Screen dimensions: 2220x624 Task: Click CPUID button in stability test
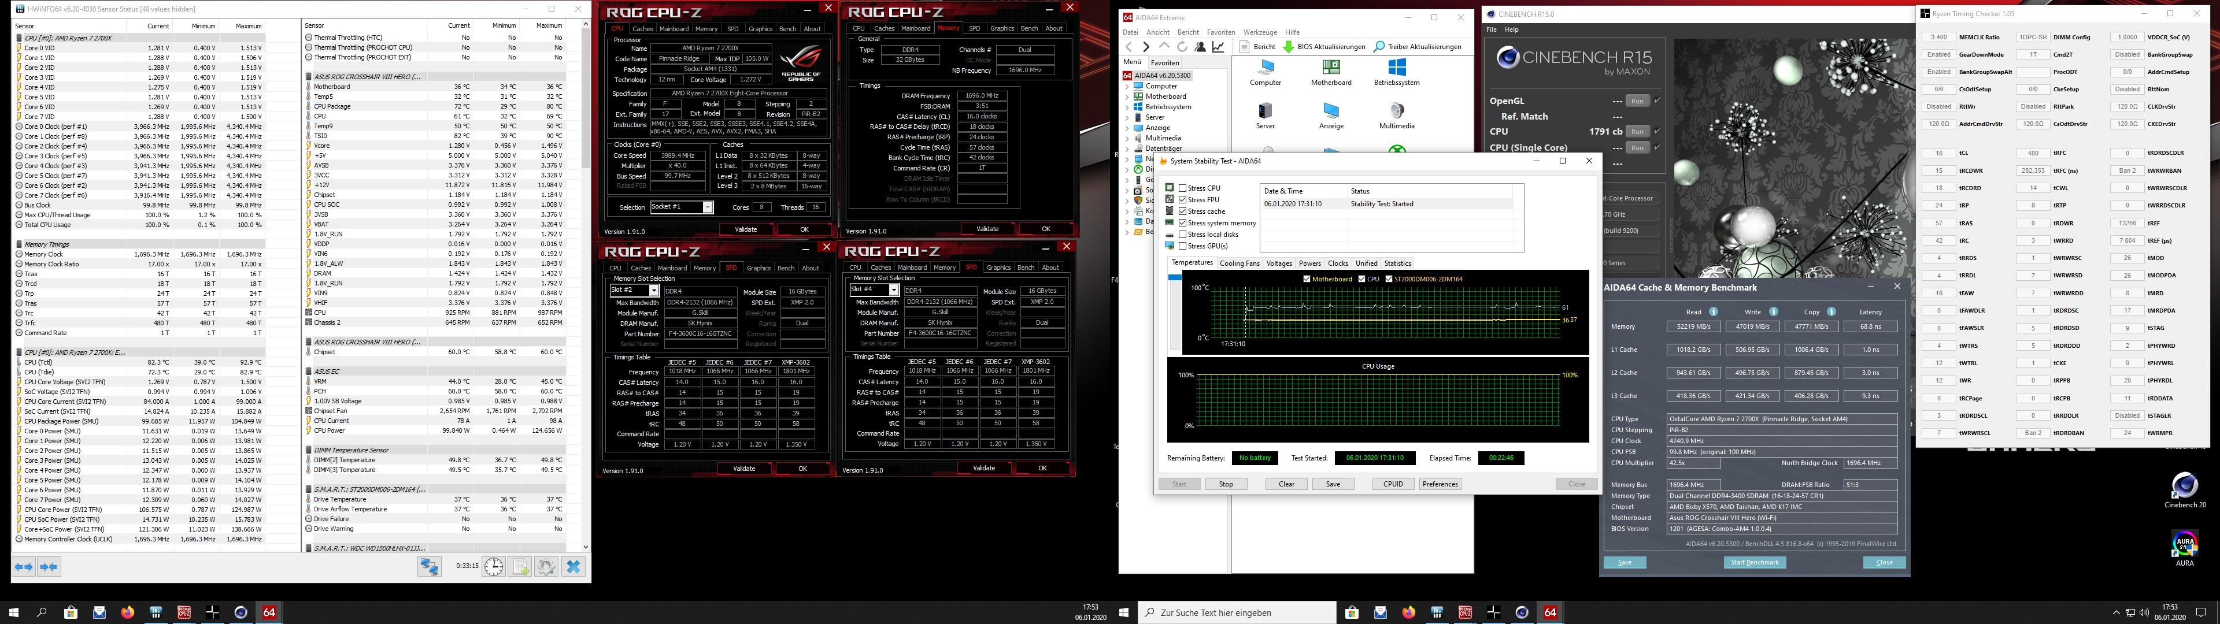click(x=1393, y=484)
